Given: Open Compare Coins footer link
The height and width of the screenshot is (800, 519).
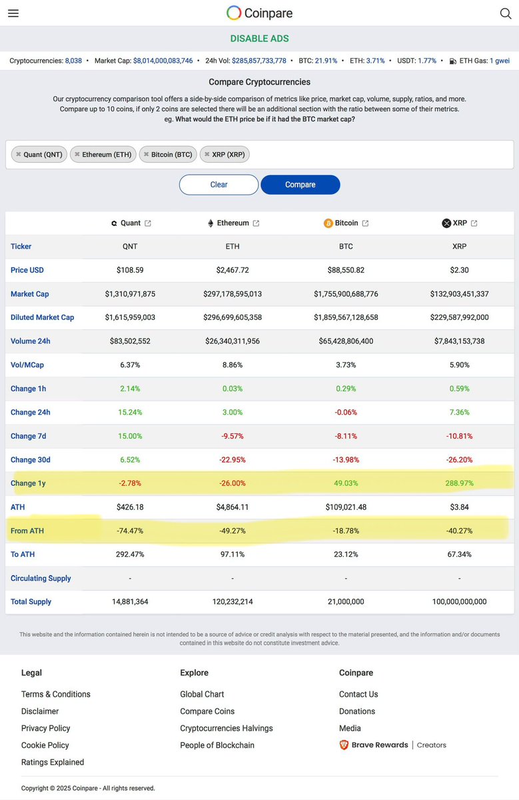Looking at the screenshot, I should point(207,711).
